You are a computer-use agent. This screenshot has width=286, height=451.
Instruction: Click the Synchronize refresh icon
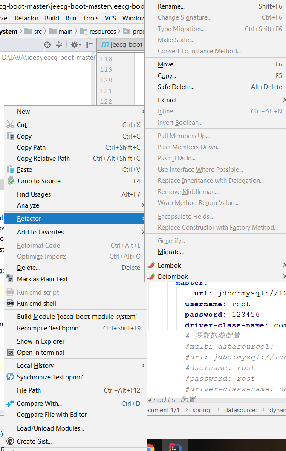coord(10,376)
